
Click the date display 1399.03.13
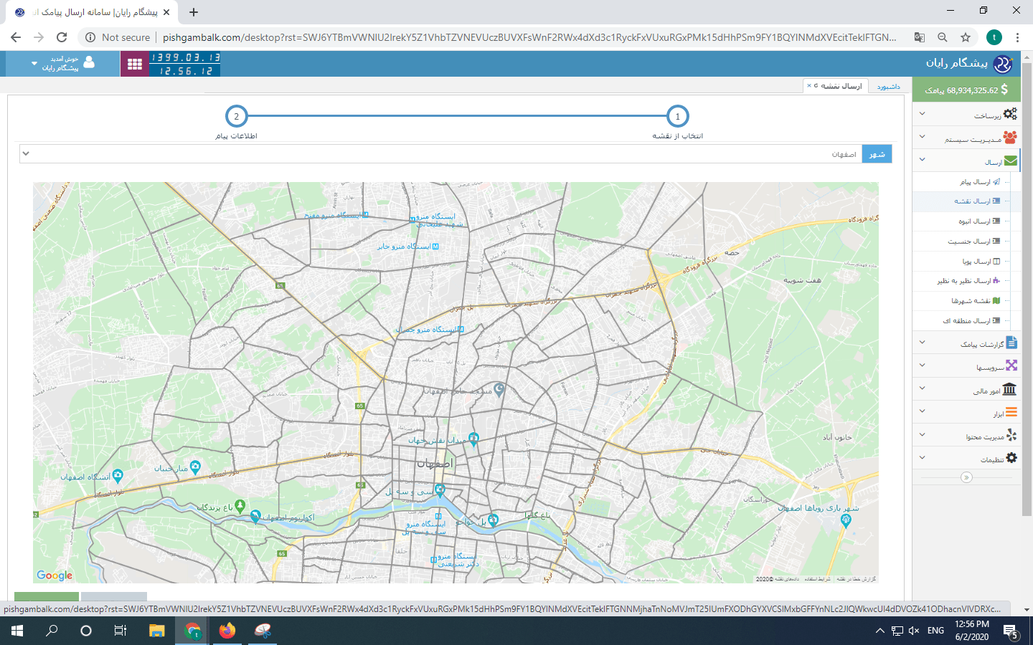(185, 57)
